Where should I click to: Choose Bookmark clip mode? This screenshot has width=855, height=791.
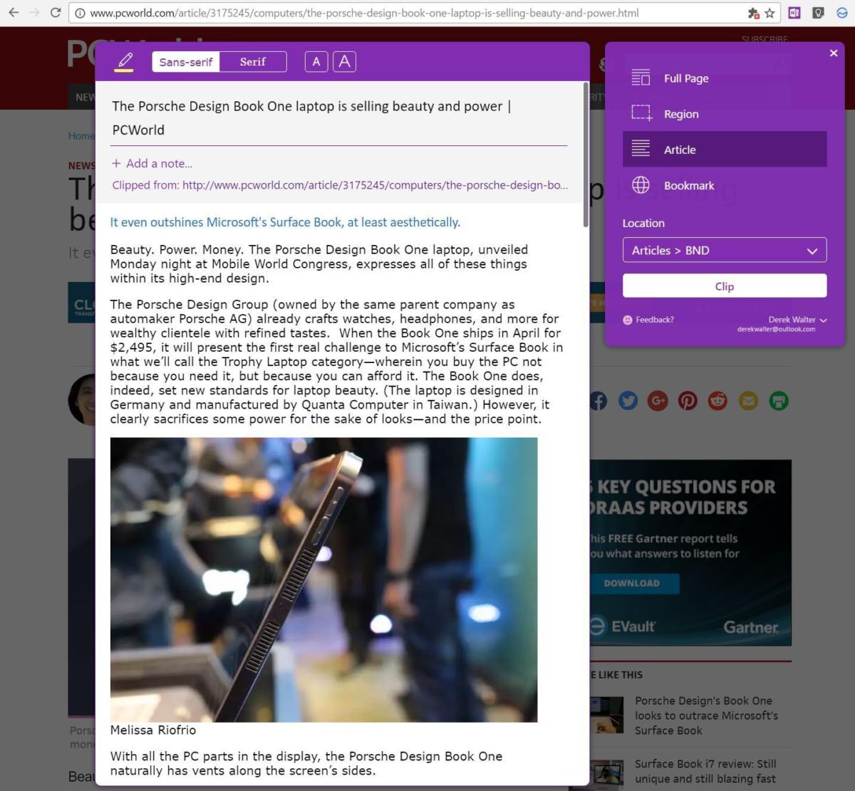(725, 185)
